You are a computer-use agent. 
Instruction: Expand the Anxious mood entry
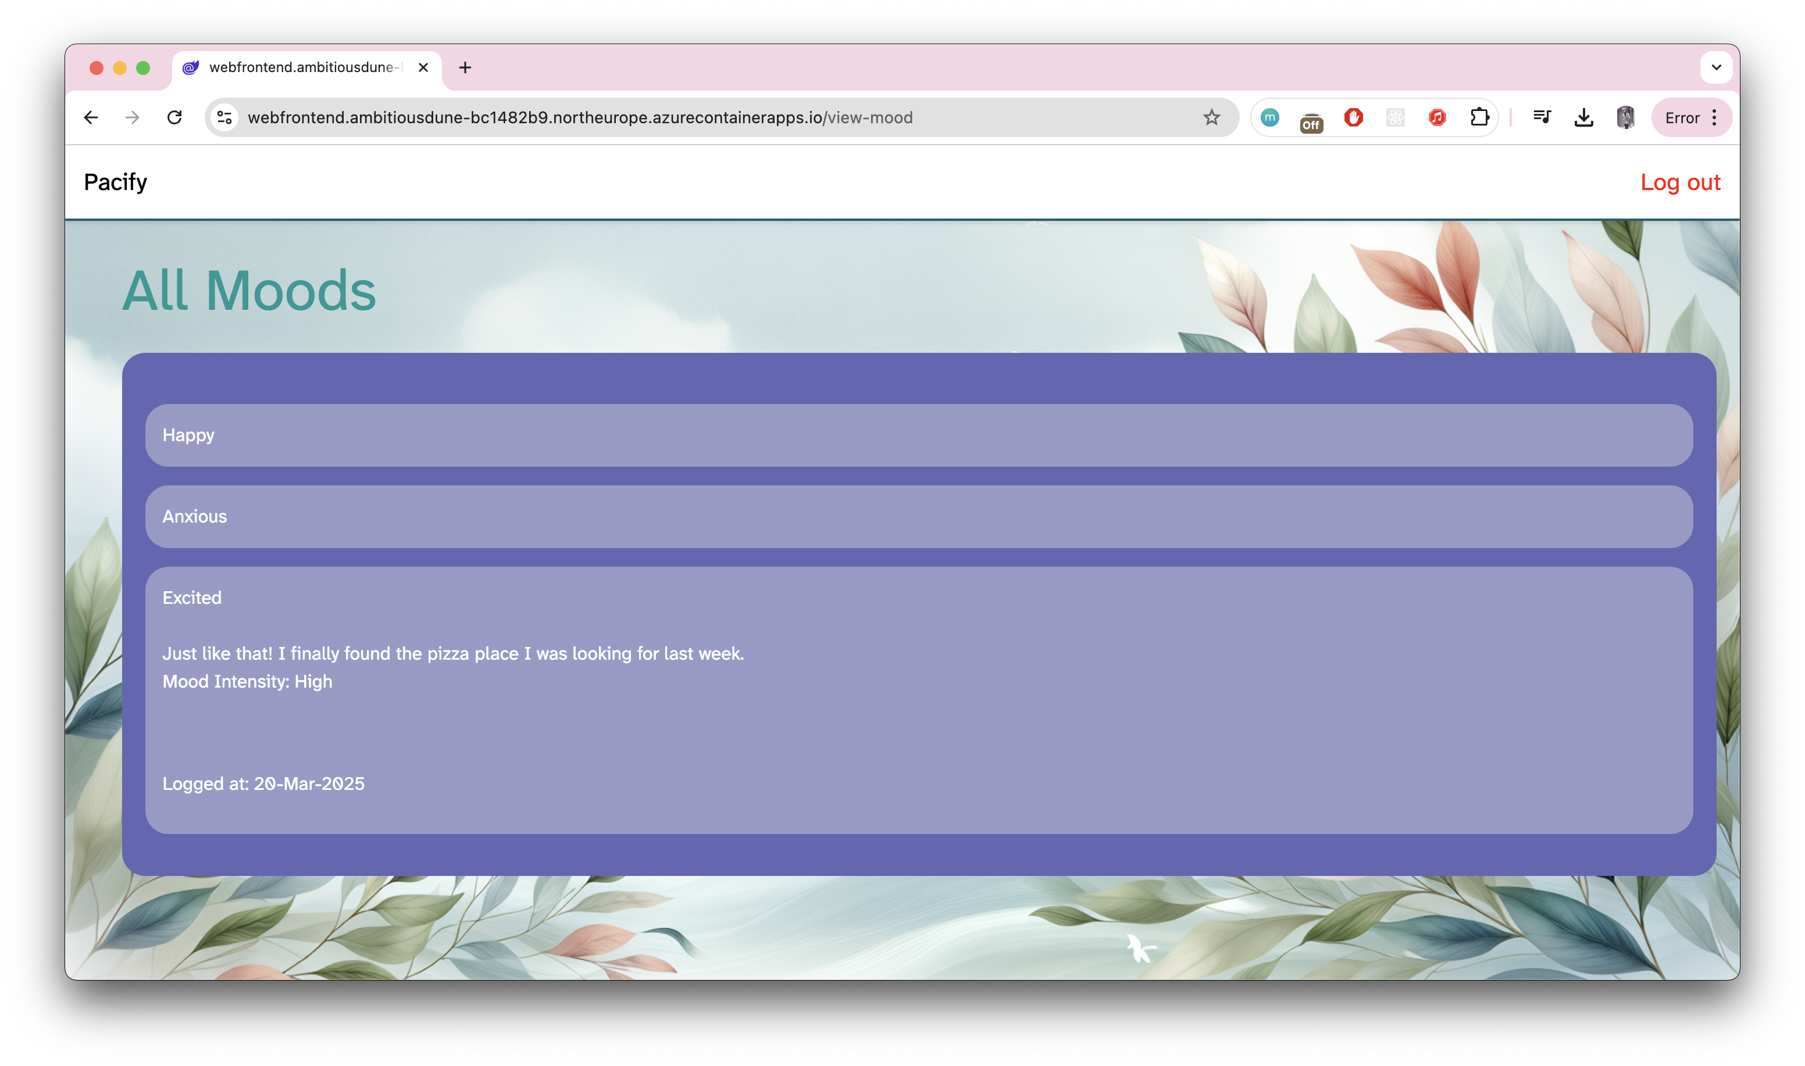[x=195, y=517]
